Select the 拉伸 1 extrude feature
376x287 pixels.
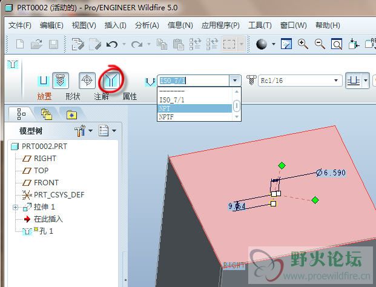tap(39, 207)
